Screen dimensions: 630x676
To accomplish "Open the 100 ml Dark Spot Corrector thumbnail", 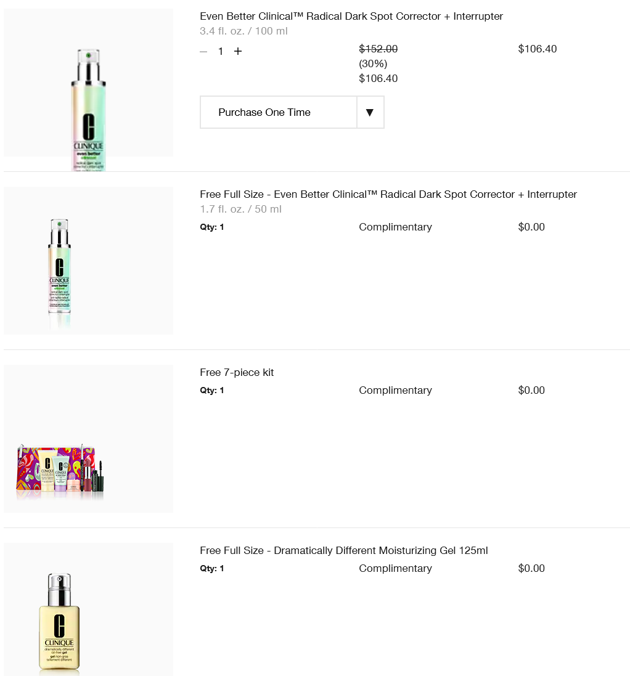I will pyautogui.click(x=88, y=90).
